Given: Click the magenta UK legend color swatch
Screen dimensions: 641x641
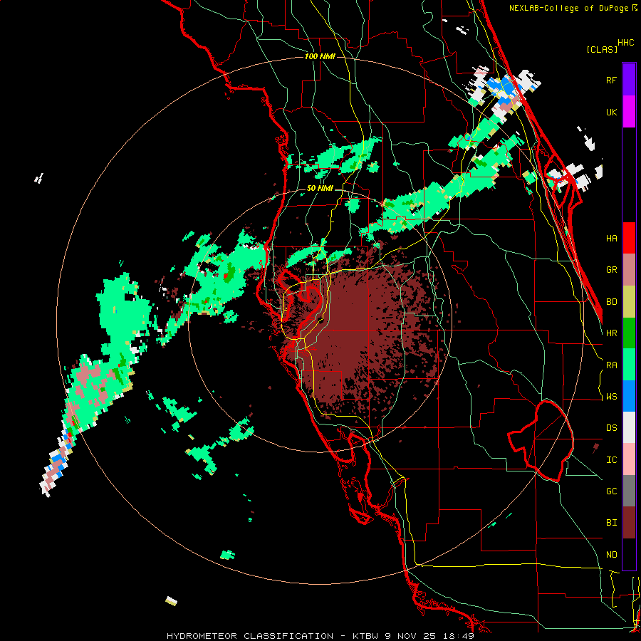Looking at the screenshot, I should tap(629, 112).
